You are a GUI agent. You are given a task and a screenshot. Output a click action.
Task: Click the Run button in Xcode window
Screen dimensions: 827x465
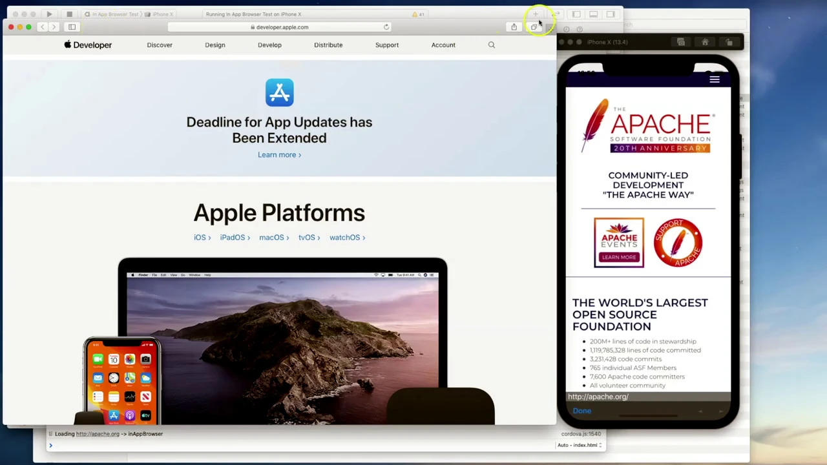coord(49,14)
